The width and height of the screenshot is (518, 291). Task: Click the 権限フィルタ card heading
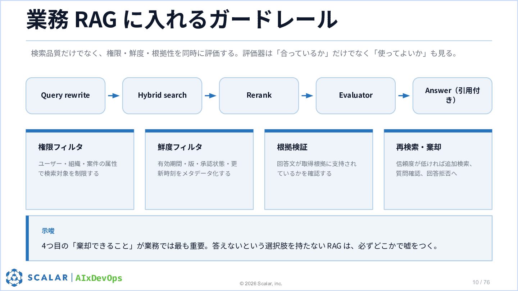[61, 147]
